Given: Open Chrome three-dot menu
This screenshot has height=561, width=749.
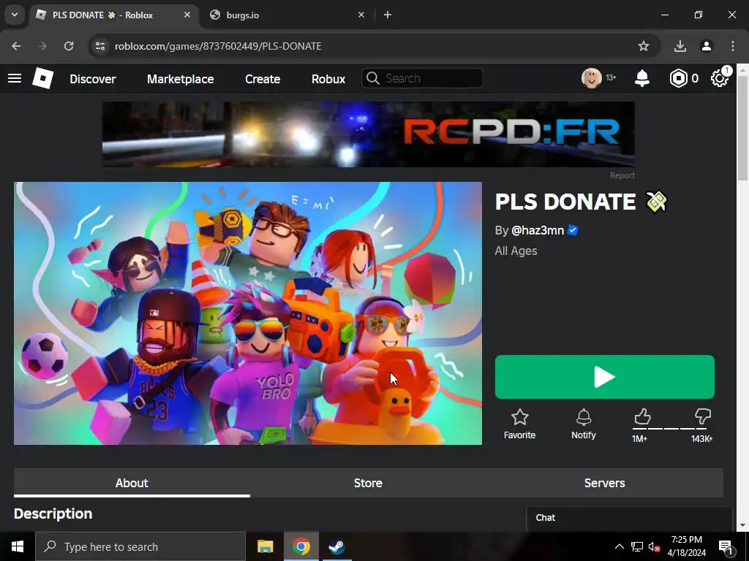Looking at the screenshot, I should [x=733, y=46].
